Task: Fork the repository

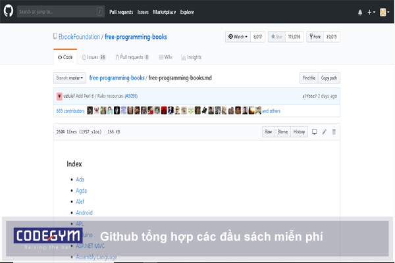Action: click(x=315, y=37)
